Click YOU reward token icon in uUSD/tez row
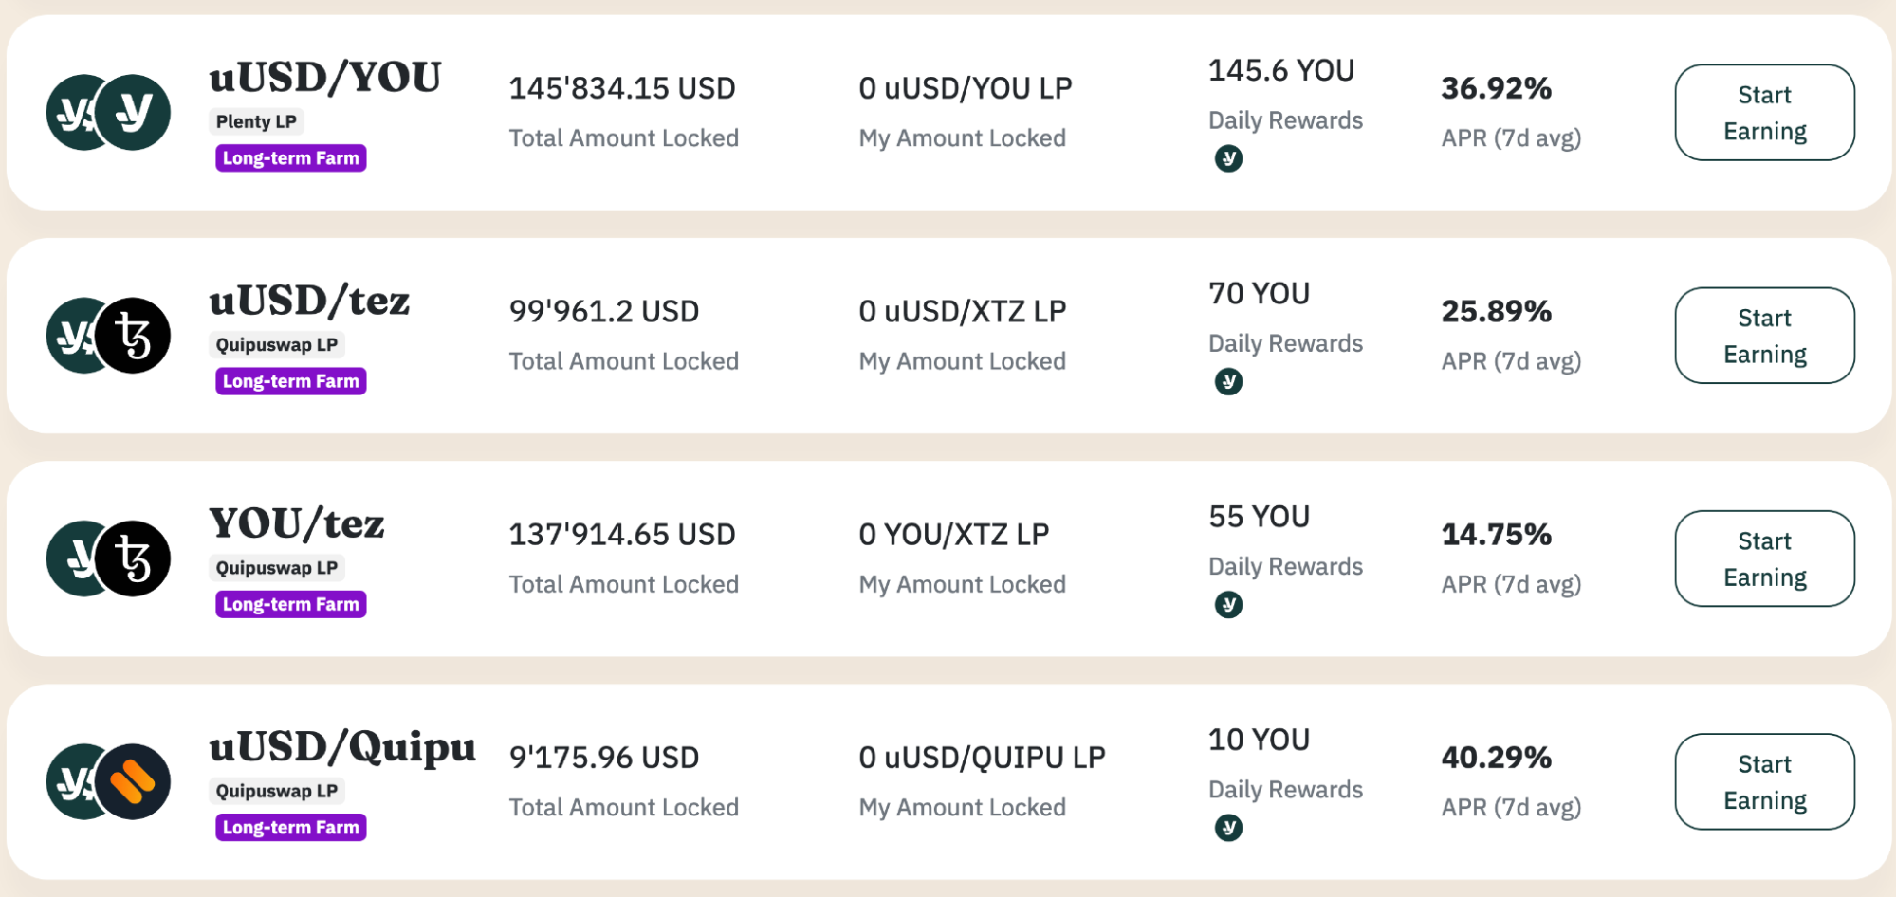1896x897 pixels. [1228, 381]
